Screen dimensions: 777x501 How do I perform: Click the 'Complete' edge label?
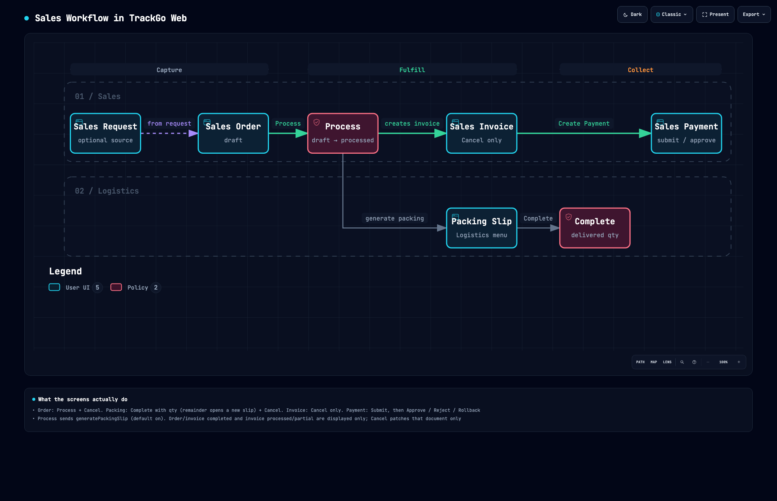click(538, 219)
